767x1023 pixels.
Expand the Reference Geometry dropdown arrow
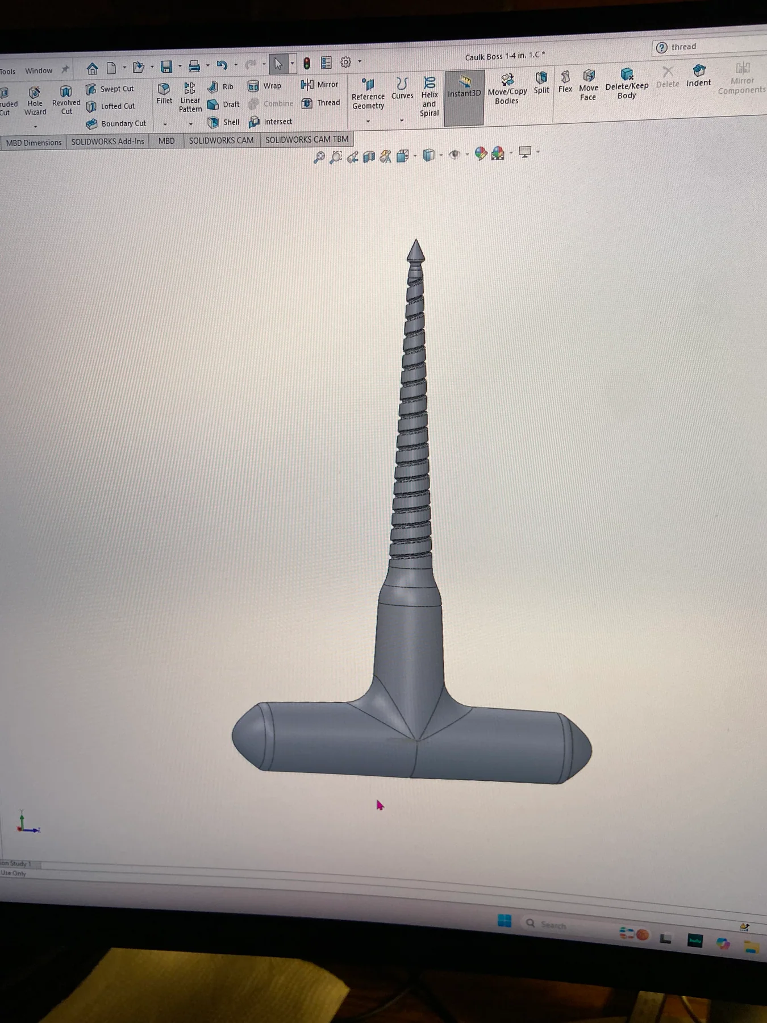(368, 121)
